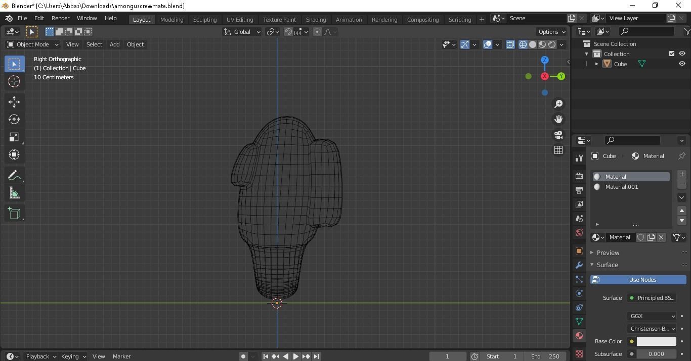691x361 pixels.
Task: Open the viewport shading options dropdown arrow
Action: click(562, 44)
